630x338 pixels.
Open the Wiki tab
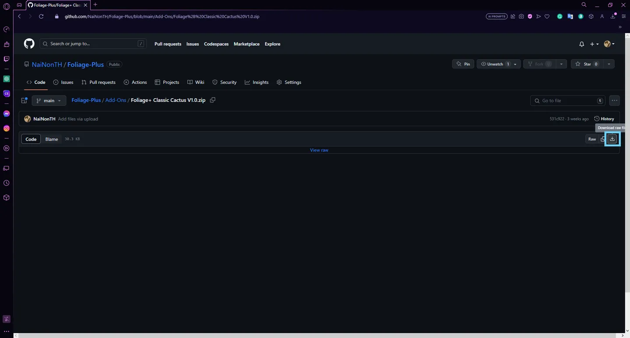[x=196, y=82]
